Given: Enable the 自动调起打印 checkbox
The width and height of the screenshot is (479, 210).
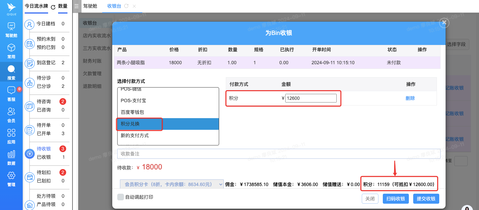Looking at the screenshot, I should (121, 197).
